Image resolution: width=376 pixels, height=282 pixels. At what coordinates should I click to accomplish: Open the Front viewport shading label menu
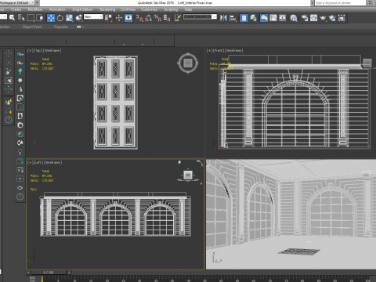click(x=234, y=50)
